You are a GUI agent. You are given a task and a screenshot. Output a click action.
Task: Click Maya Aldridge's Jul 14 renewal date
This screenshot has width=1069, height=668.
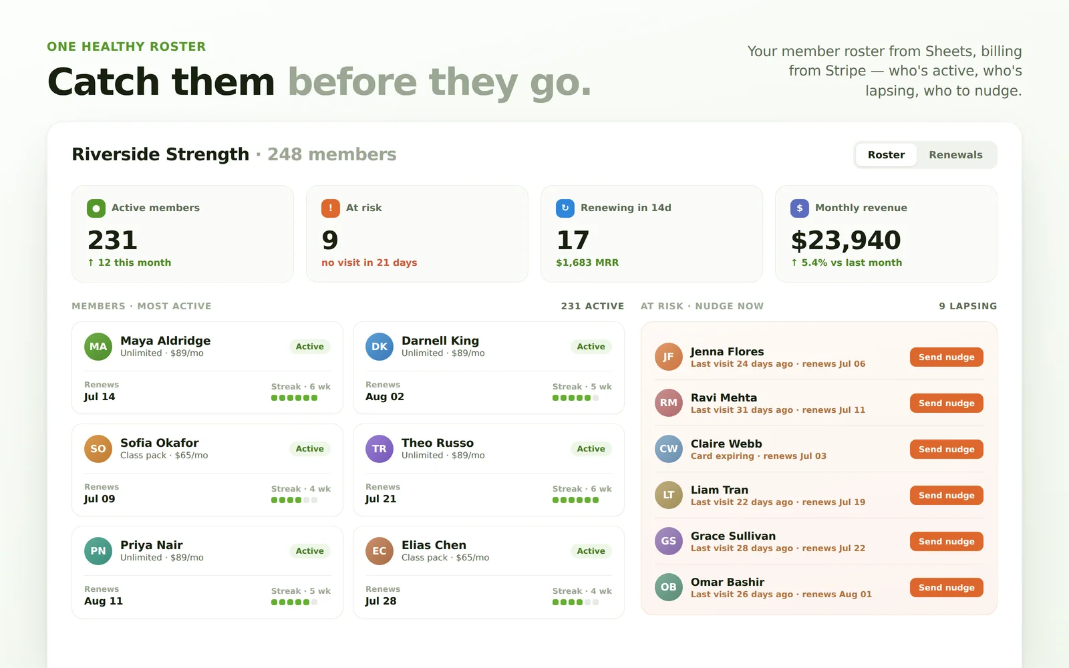coord(100,397)
